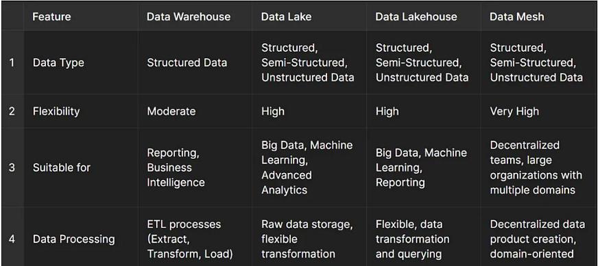Click the Suitable for cell
Screen dimensions: 600x266
[61, 168]
